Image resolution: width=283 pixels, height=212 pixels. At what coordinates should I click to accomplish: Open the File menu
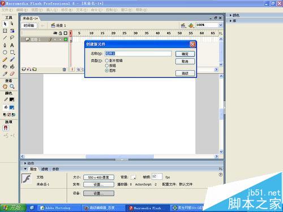coord(7,10)
